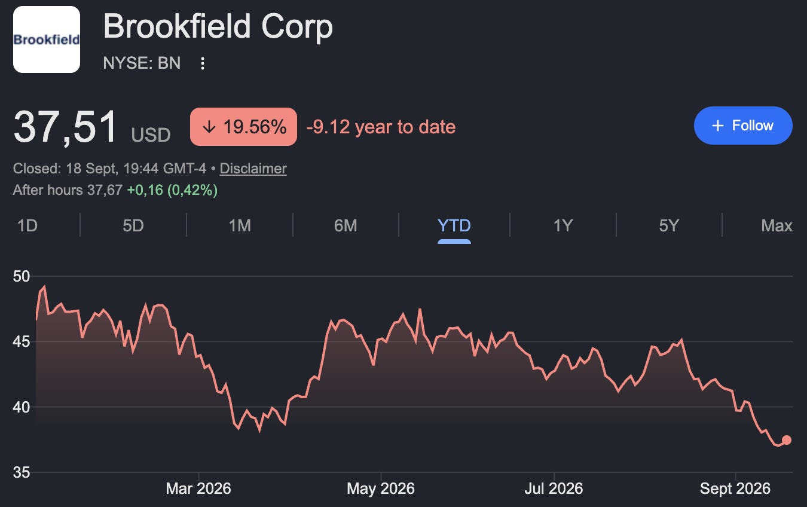Switch to the 1D time range
The width and height of the screenshot is (807, 507).
27,225
